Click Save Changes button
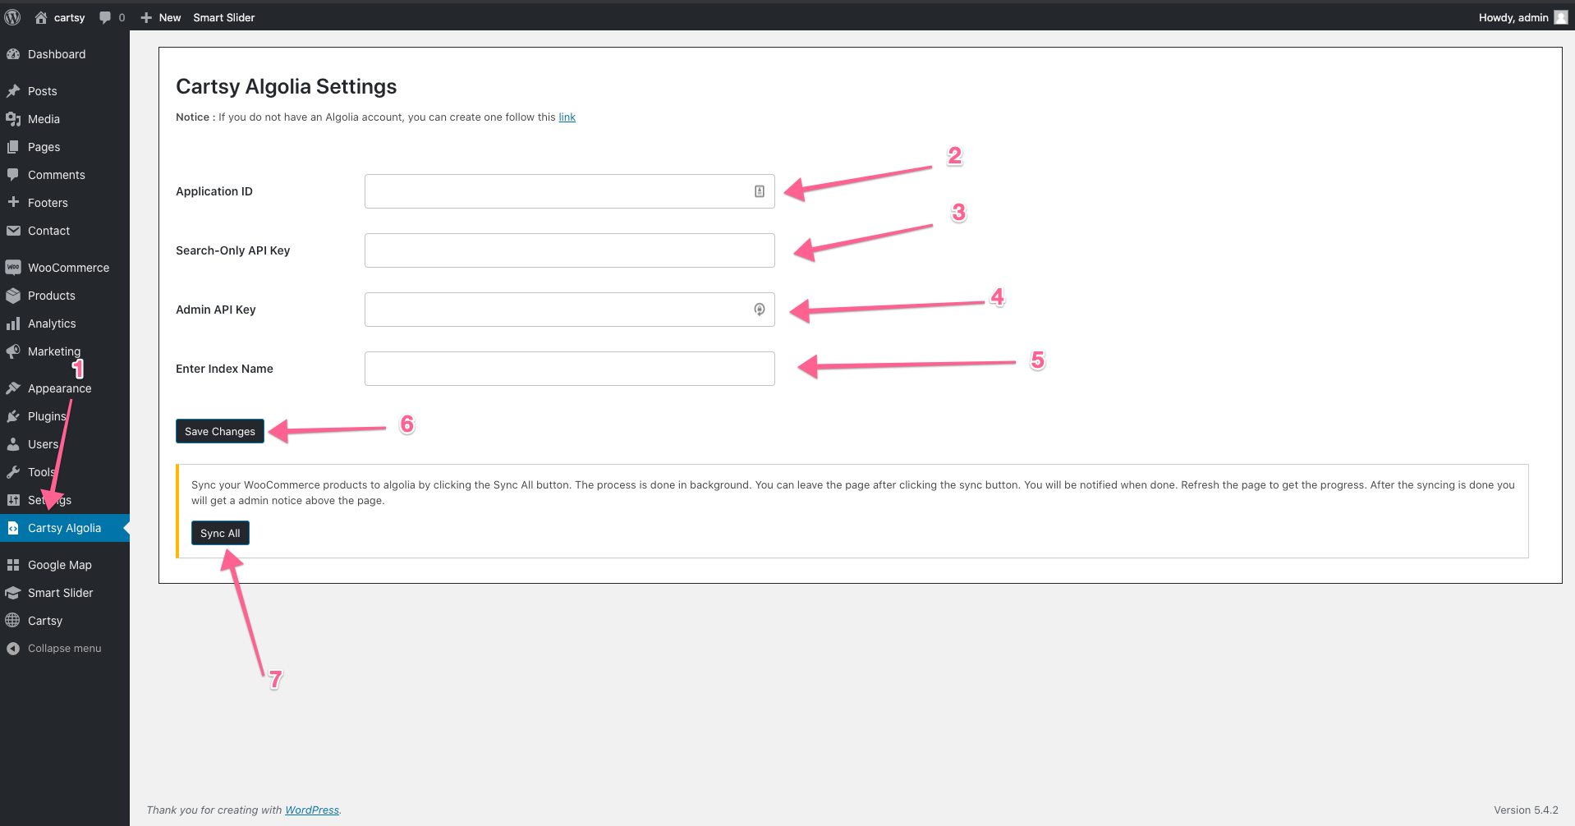 click(220, 431)
